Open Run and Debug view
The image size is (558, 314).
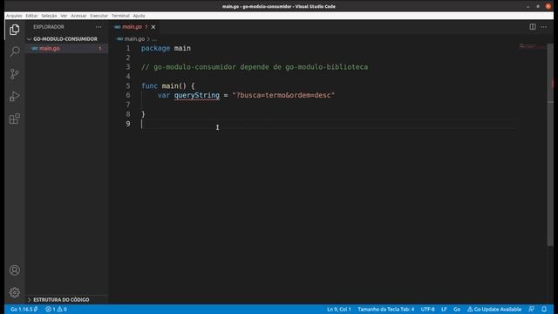tap(15, 96)
